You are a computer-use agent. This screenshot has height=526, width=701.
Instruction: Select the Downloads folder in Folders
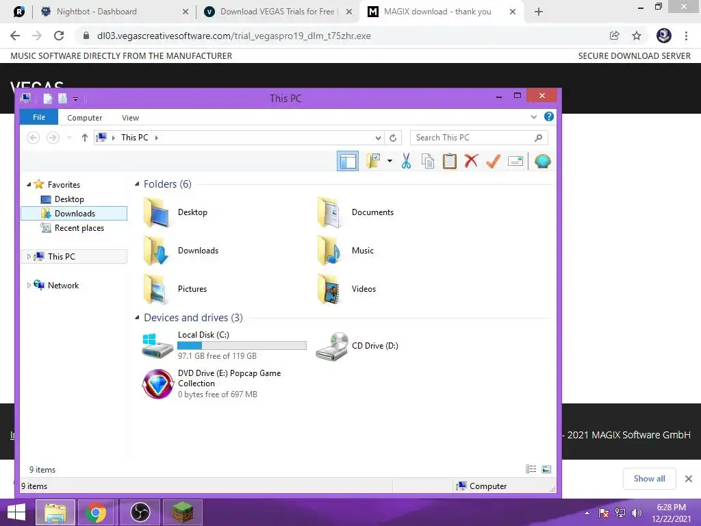click(181, 251)
